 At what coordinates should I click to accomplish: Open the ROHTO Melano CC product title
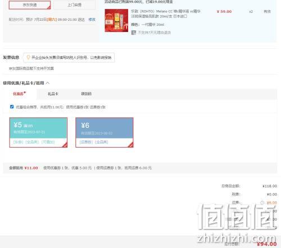coord(166,14)
